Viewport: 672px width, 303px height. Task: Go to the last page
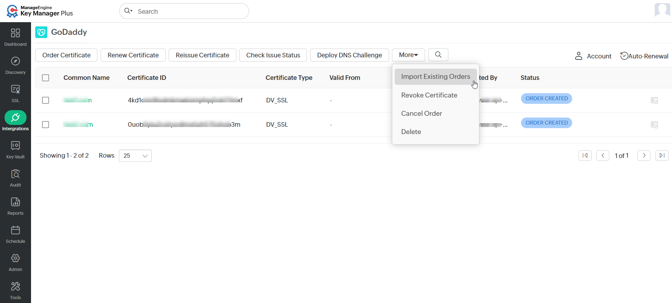[662, 156]
